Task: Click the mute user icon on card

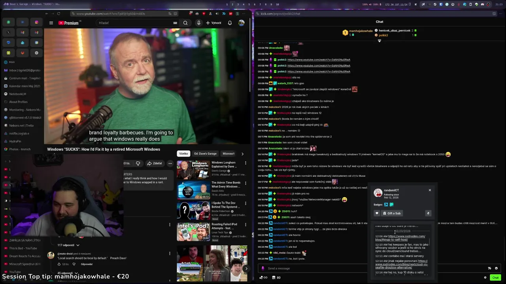Action: point(428,213)
